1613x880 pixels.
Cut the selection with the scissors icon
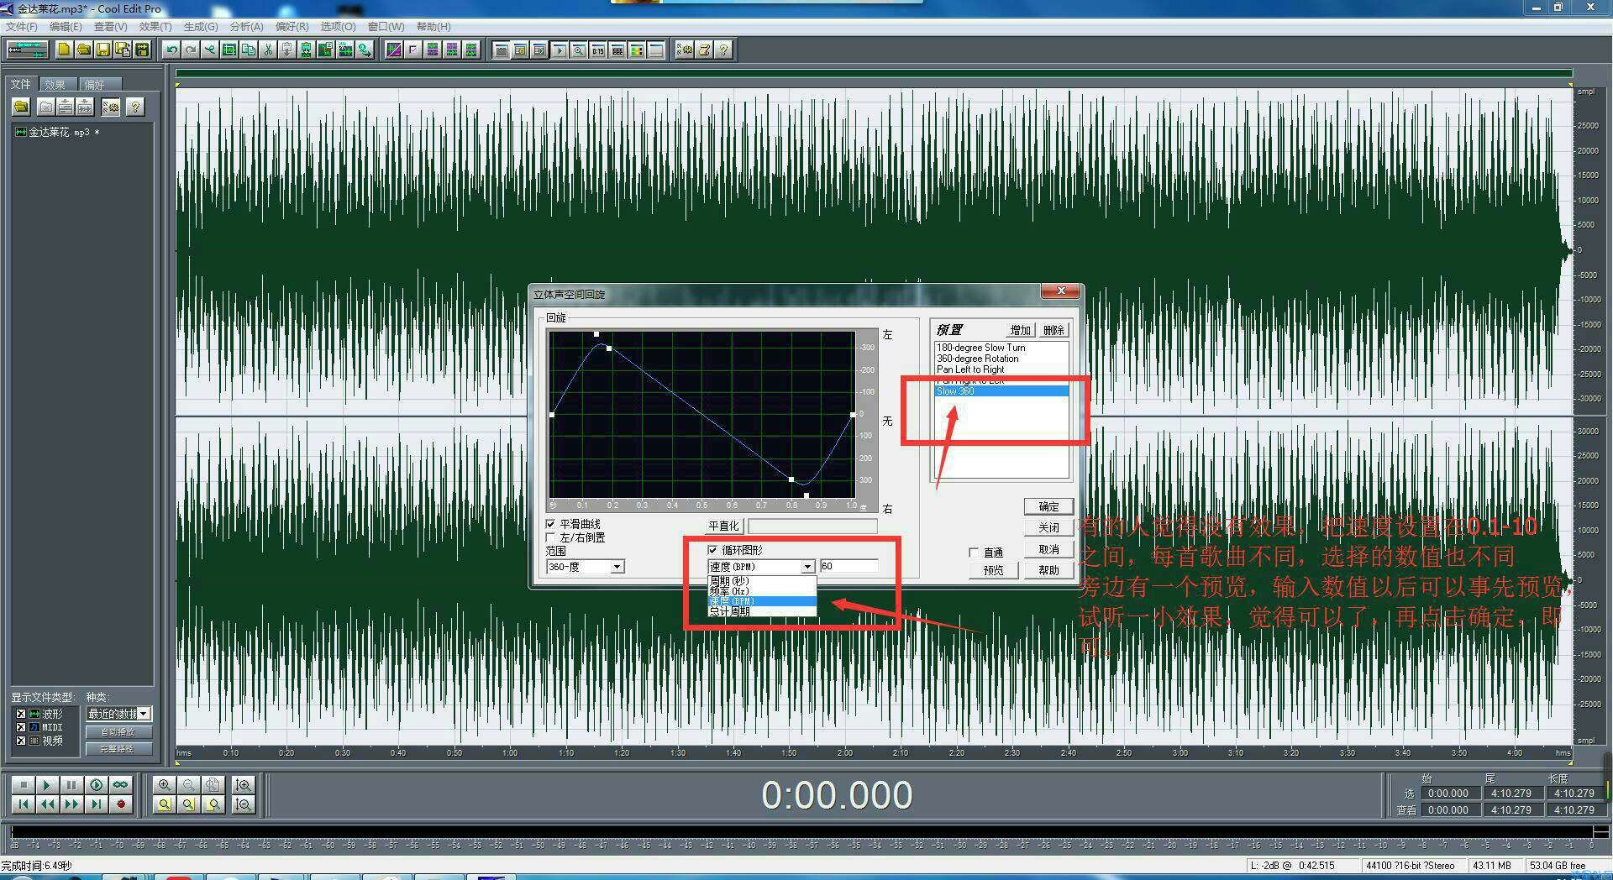[x=268, y=50]
